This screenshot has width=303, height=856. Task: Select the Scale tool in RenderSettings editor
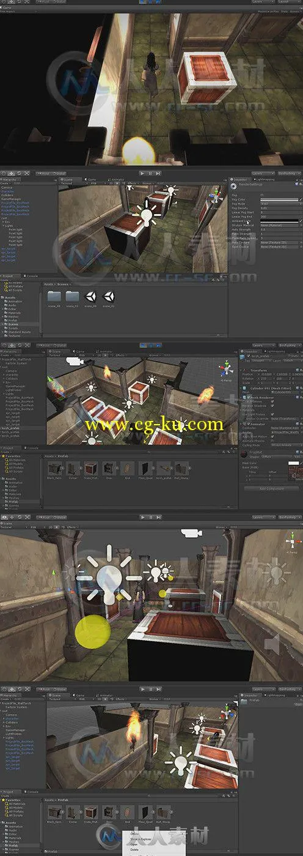[x=26, y=173]
